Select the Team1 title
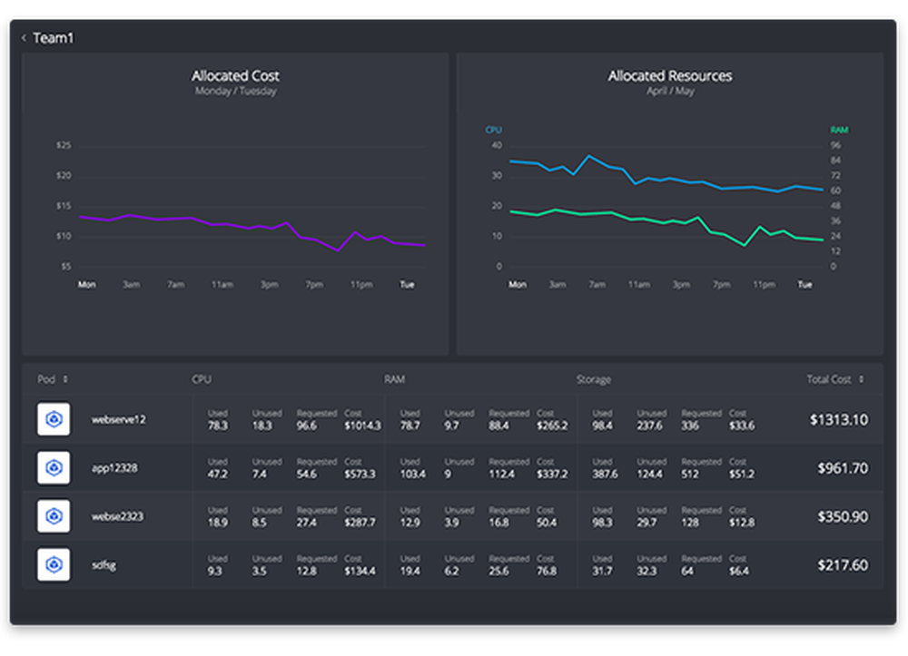The height and width of the screenshot is (656, 908). coord(54,38)
